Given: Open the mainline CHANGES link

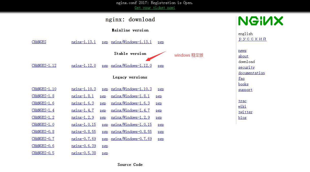Looking at the screenshot, I should point(39,42).
